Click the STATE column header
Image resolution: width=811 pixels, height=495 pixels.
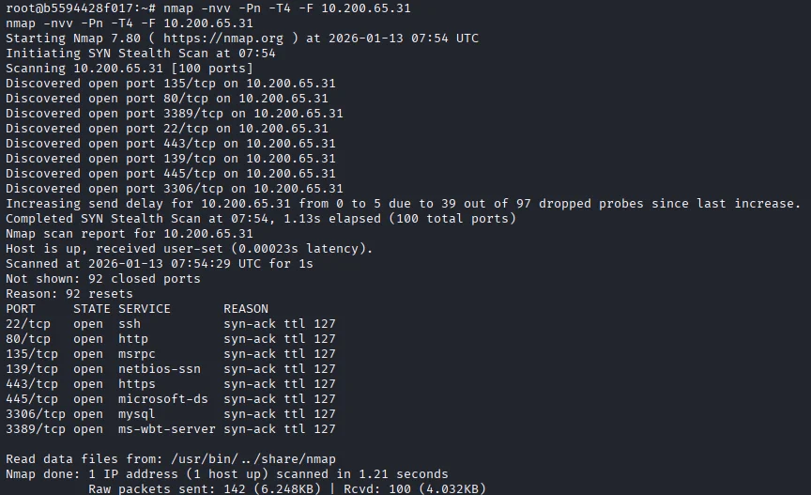click(92, 309)
